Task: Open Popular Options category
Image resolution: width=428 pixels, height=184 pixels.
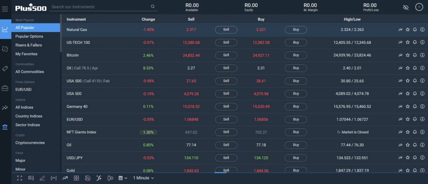Action: (x=29, y=36)
